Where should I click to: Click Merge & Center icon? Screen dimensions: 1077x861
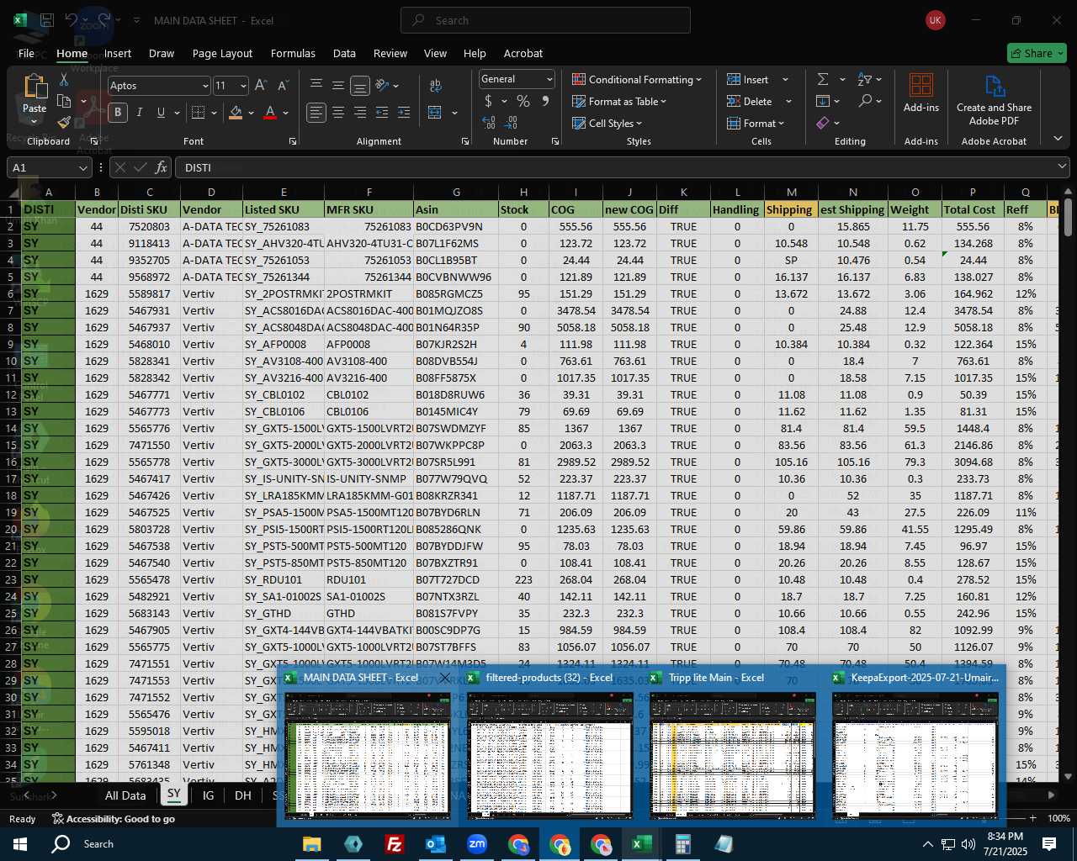(435, 112)
